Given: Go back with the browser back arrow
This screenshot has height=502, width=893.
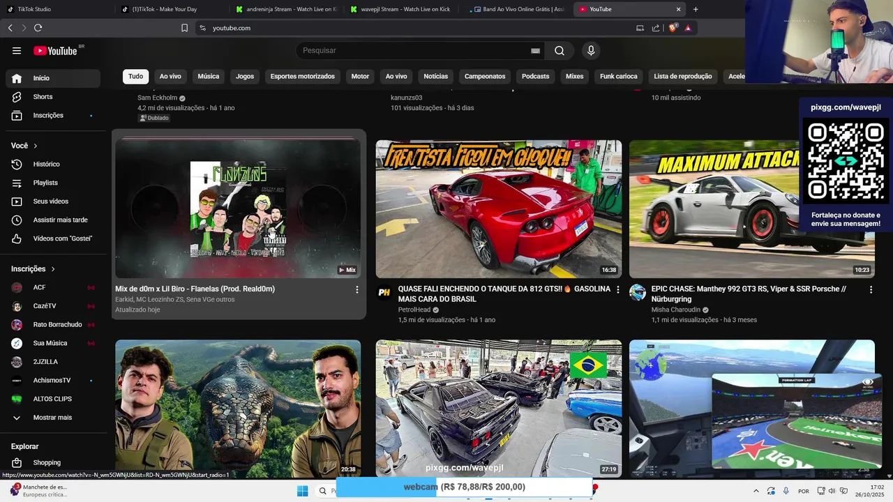Looking at the screenshot, I should 10,28.
